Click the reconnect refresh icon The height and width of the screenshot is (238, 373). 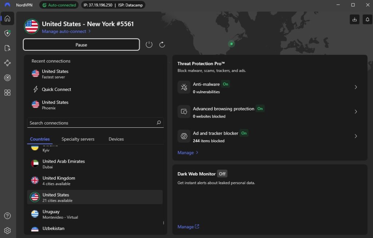pos(162,44)
